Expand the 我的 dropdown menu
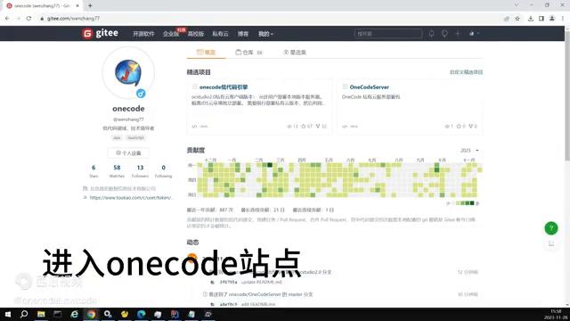The width and height of the screenshot is (570, 321). point(265,34)
